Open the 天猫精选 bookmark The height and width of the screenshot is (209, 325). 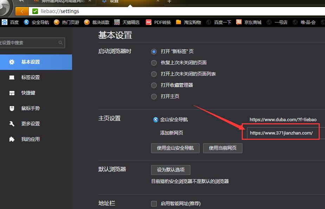127,22
